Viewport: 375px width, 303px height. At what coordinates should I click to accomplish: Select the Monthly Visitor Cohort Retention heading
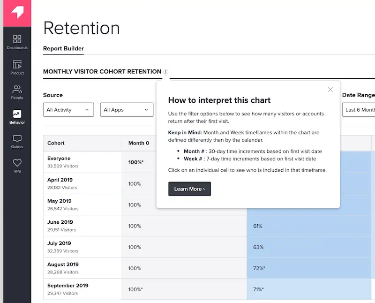coord(101,72)
